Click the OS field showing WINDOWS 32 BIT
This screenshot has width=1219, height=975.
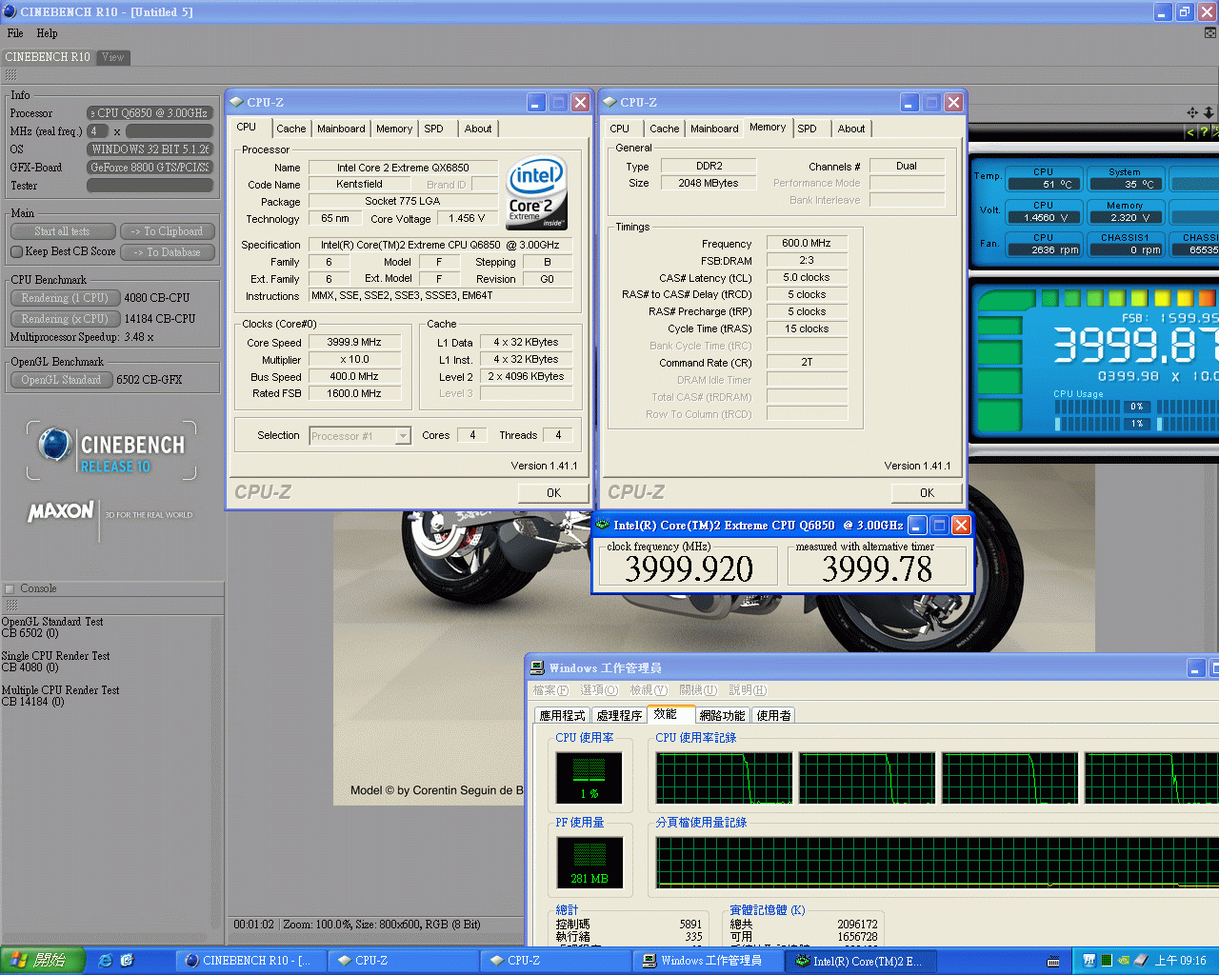pos(150,149)
